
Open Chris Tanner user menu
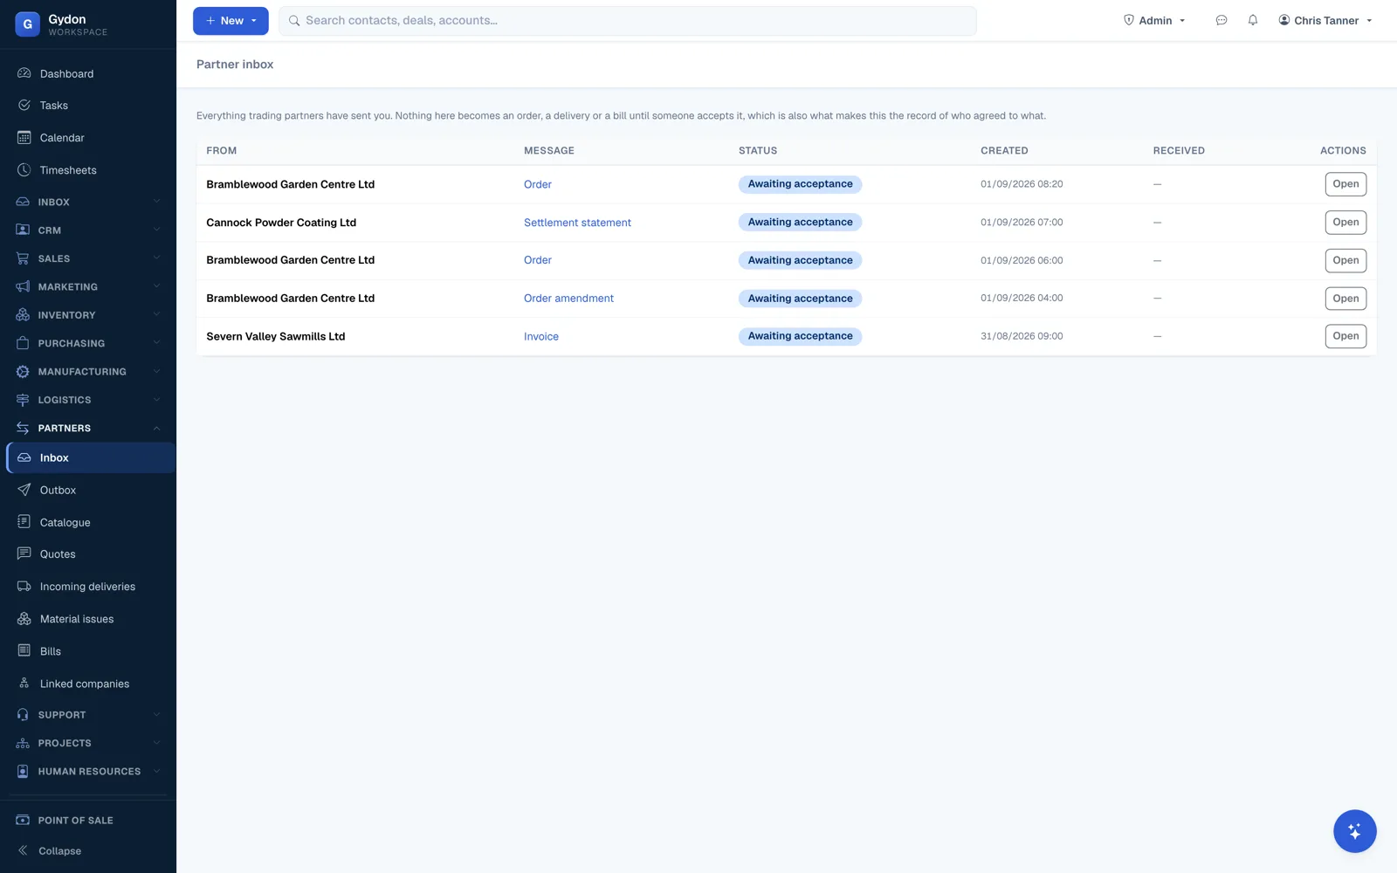1325,20
